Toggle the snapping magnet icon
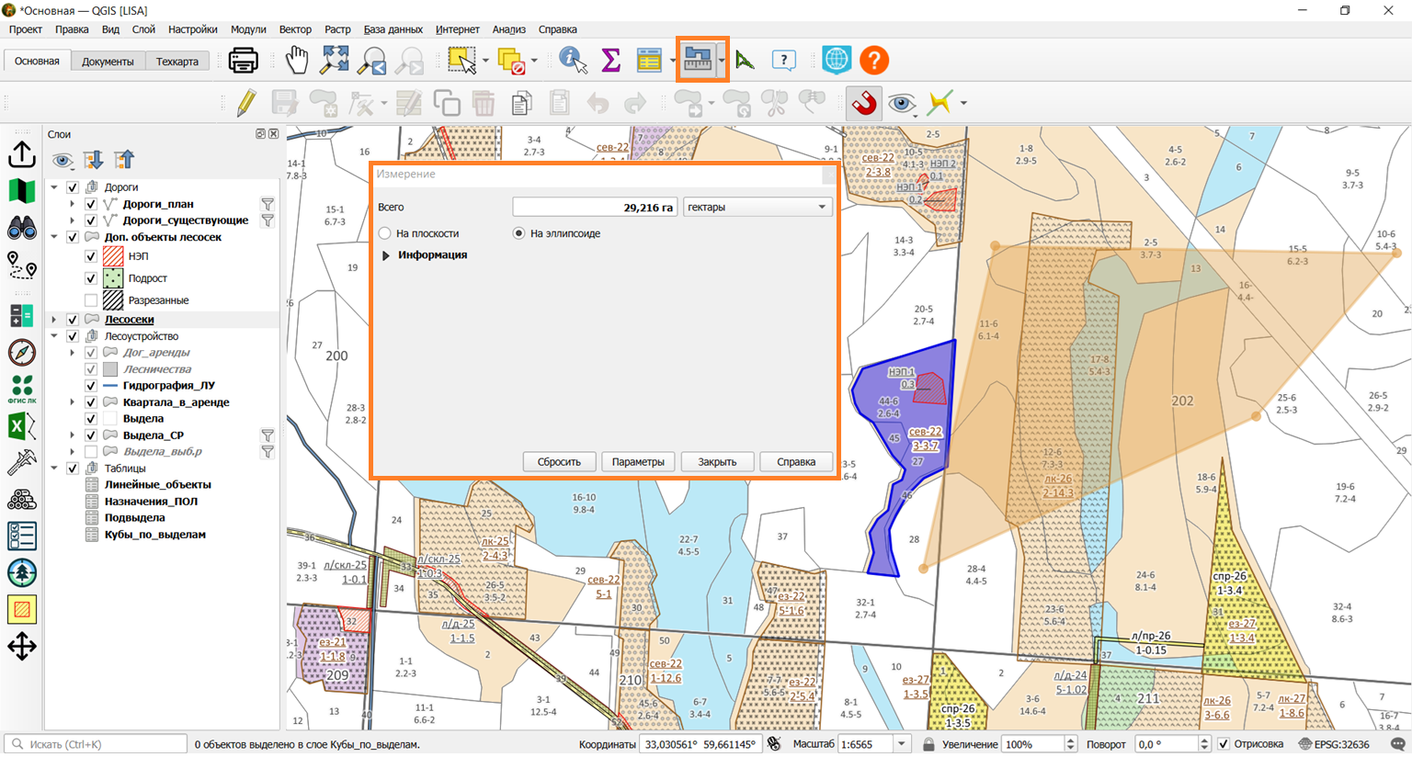 pos(863,104)
